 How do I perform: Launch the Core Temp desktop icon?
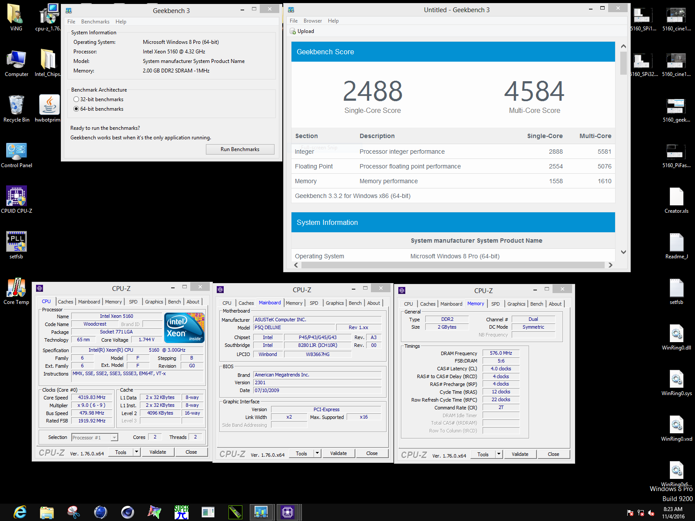click(17, 291)
